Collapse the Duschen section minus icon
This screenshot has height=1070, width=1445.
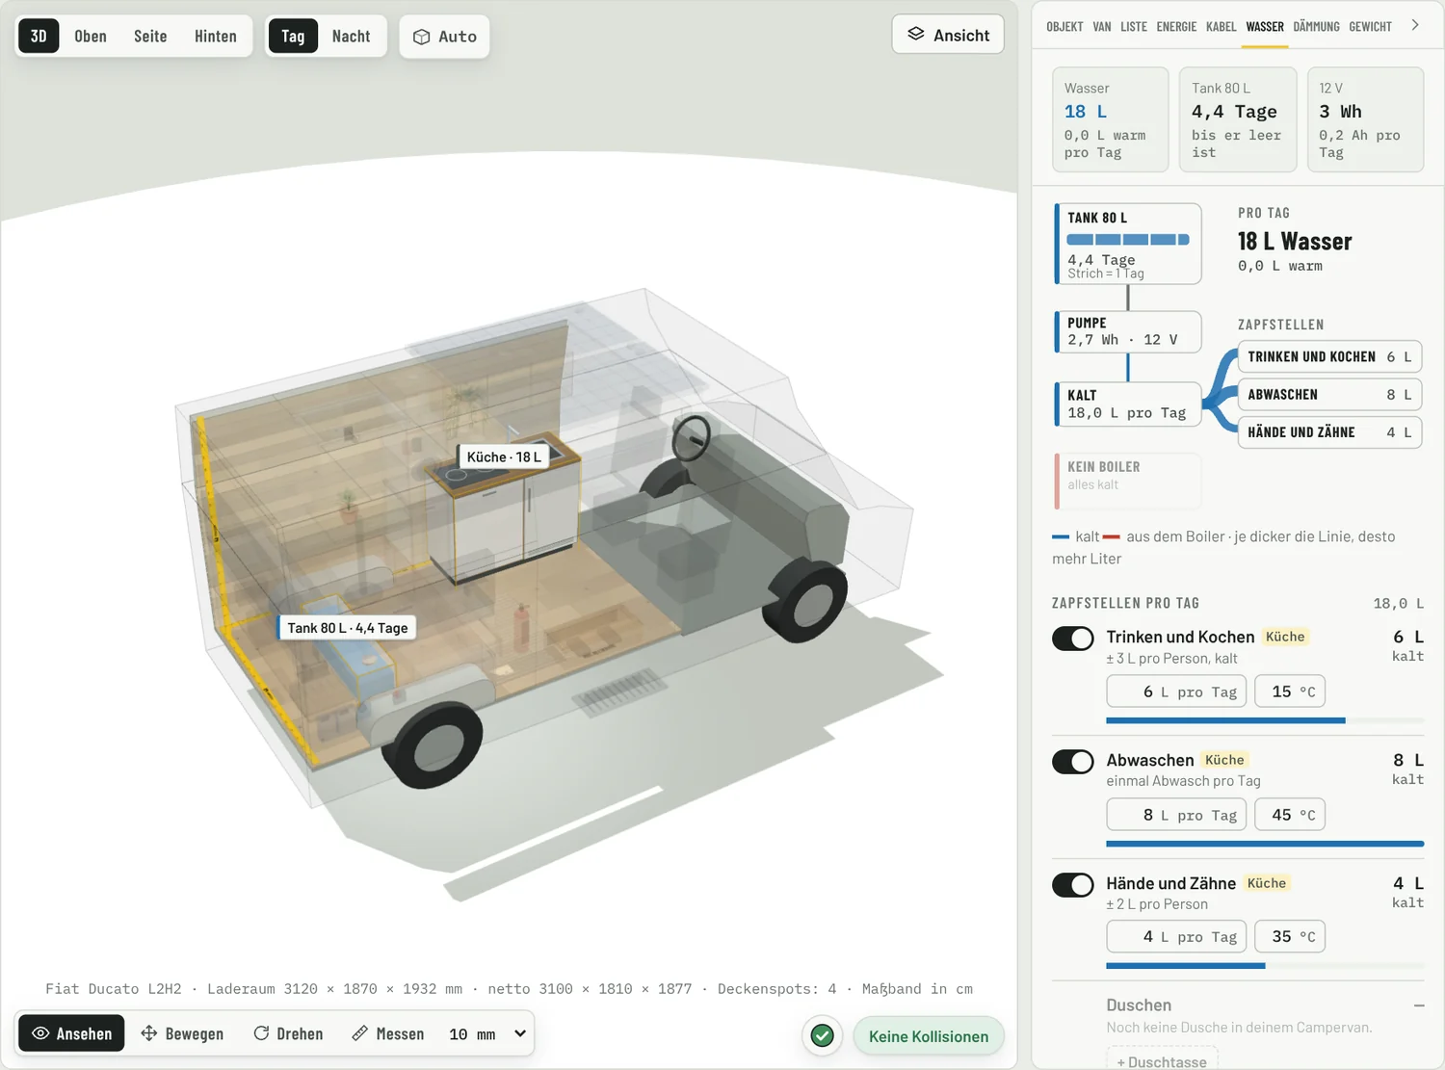[x=1418, y=1005]
